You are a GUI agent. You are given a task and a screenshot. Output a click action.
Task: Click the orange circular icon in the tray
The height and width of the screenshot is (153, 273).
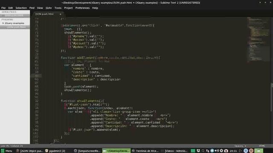(x=251, y=151)
